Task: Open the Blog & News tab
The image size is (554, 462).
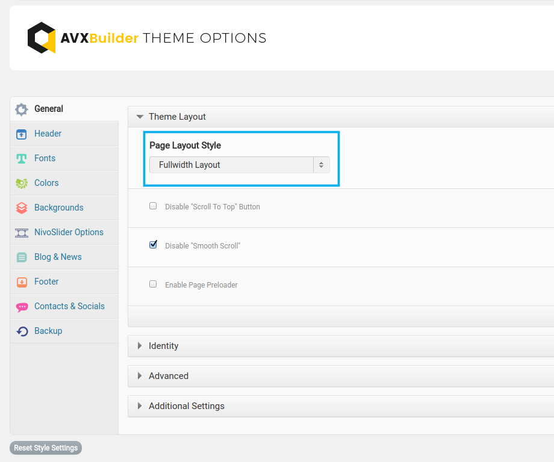Action: pos(58,257)
